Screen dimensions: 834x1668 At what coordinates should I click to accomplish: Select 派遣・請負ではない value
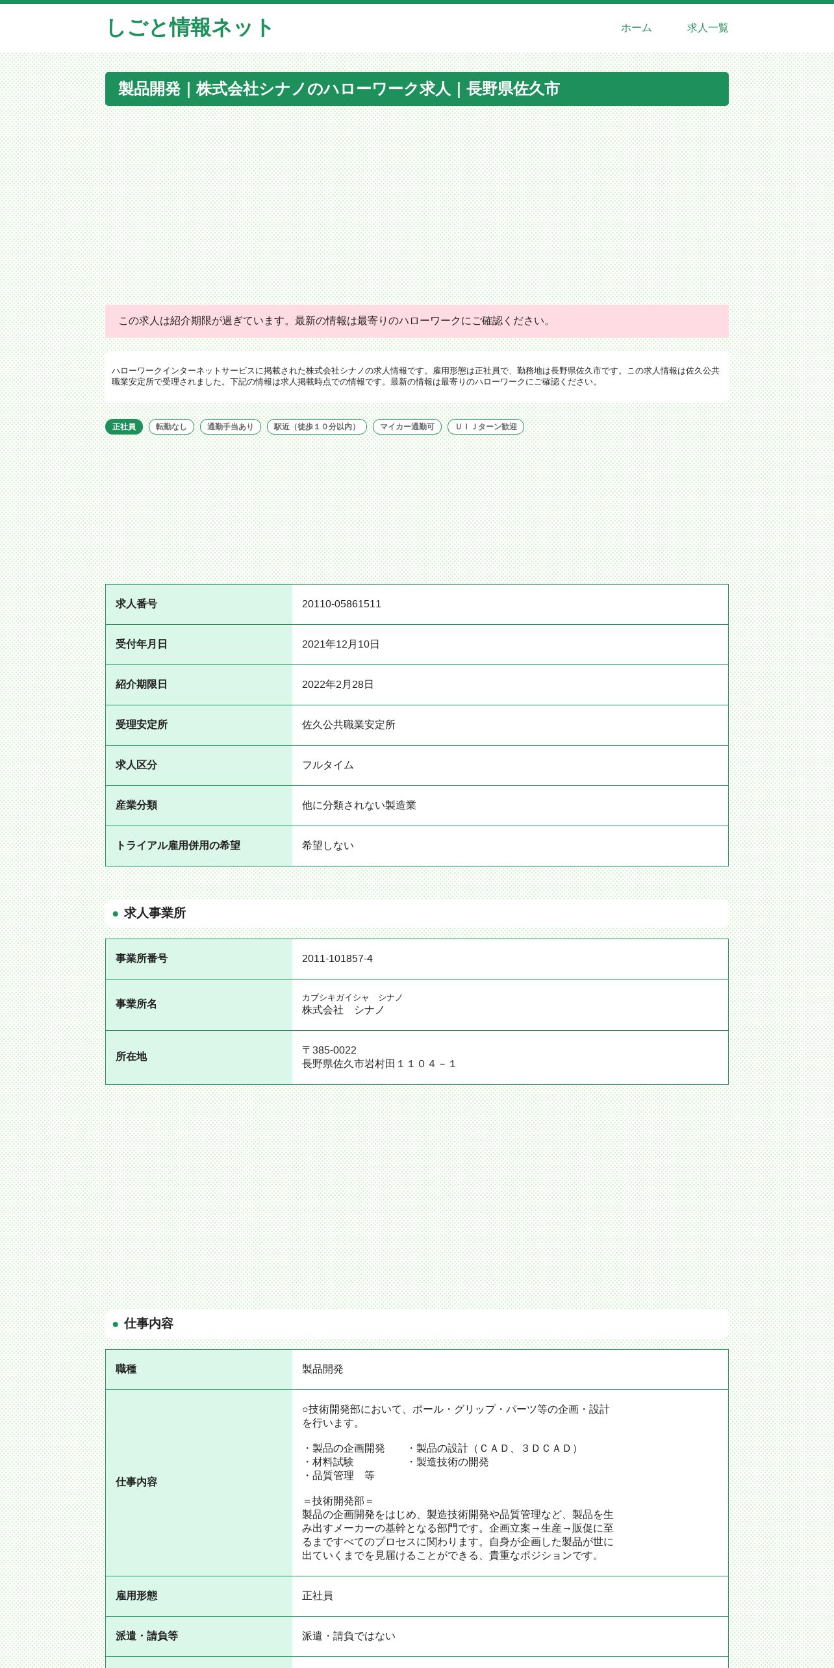[349, 1636]
